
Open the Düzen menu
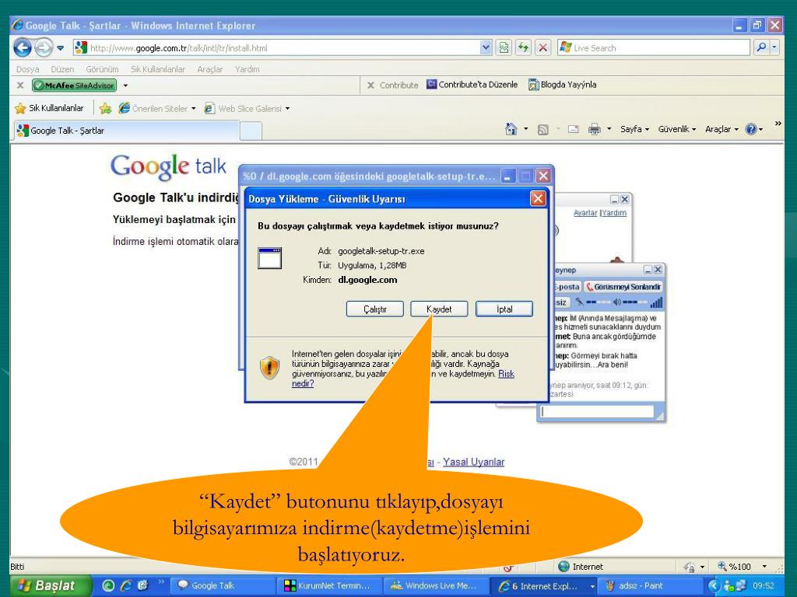tap(62, 69)
